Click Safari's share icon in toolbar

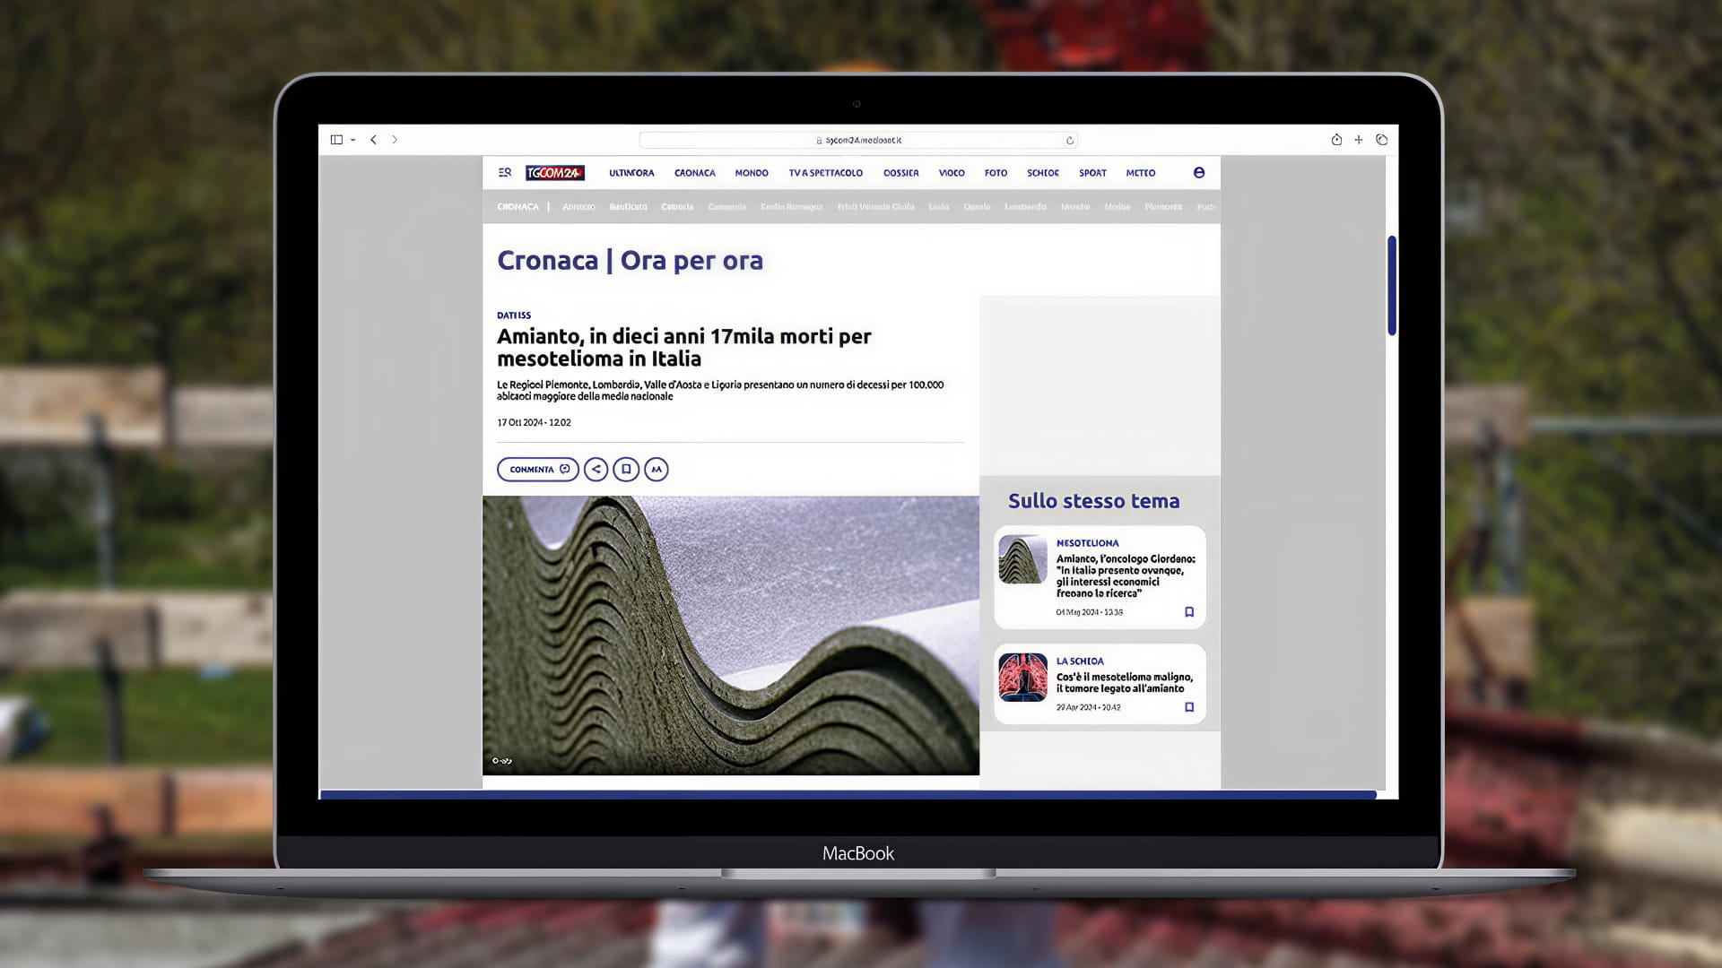pyautogui.click(x=1336, y=140)
